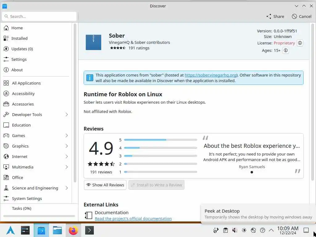
Task: Click the 4-star rating bar
Action: (160, 148)
